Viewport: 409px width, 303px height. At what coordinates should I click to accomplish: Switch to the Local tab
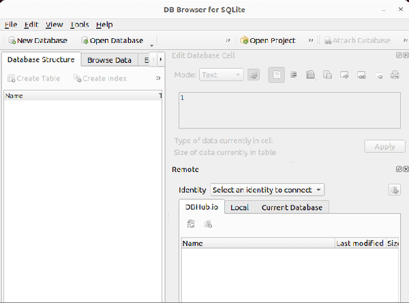click(239, 207)
